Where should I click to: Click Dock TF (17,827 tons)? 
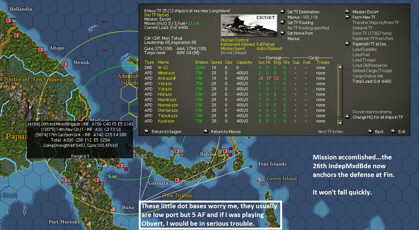pyautogui.click(x=372, y=33)
